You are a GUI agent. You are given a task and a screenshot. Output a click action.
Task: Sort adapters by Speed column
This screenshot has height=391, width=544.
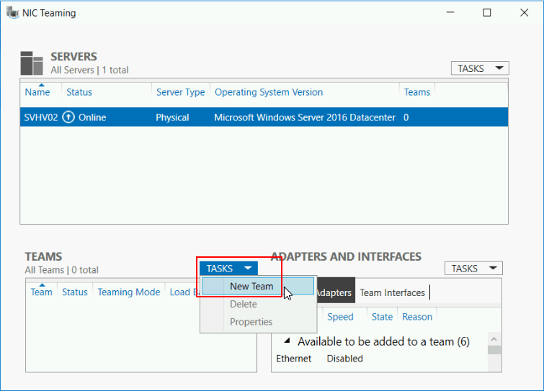tap(340, 317)
